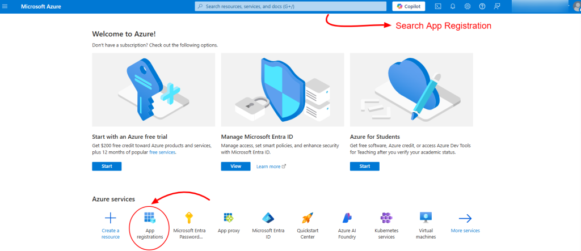The width and height of the screenshot is (581, 251).
Task: Open the Quickstart Center rocket icon
Action: [307, 218]
